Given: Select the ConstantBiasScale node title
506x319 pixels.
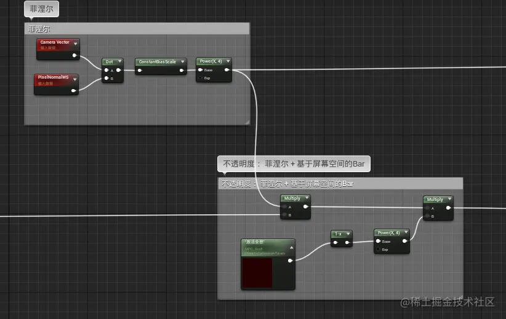Looking at the screenshot, I should tap(157, 61).
